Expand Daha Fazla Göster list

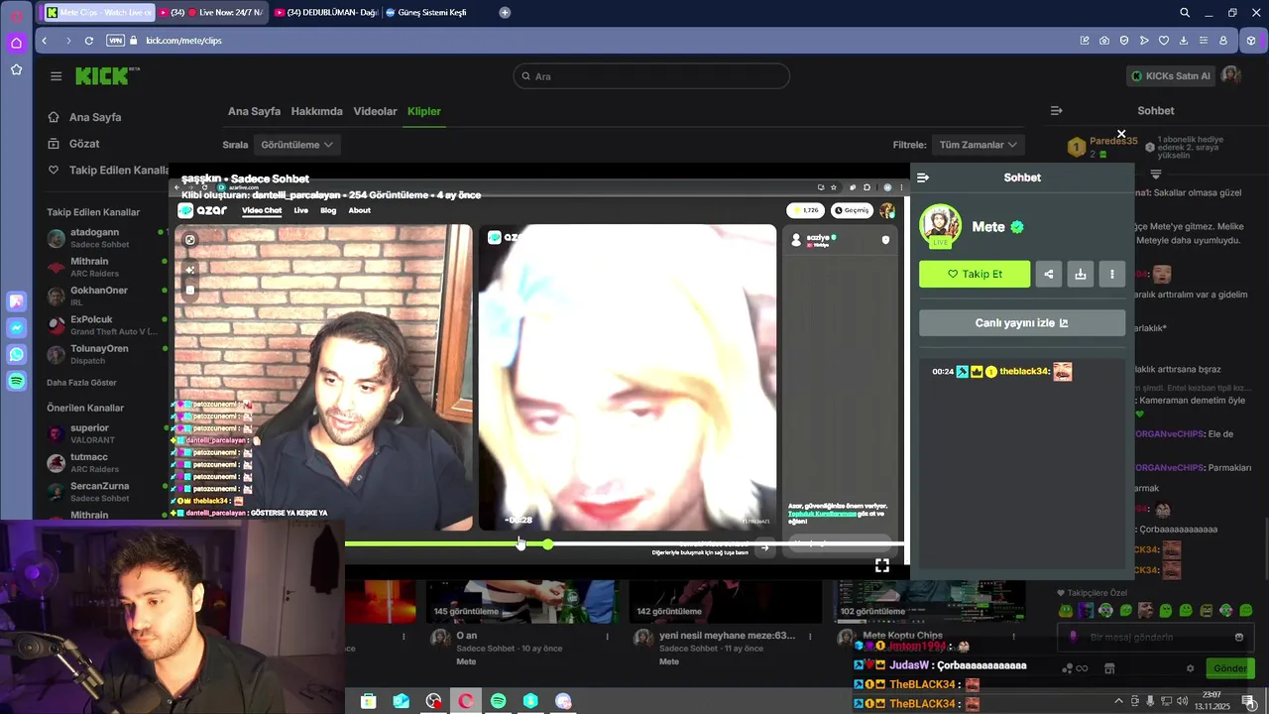tap(81, 383)
